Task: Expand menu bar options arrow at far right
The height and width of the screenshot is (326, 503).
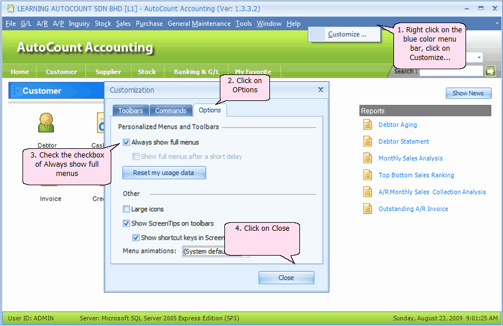Action: coord(497,23)
